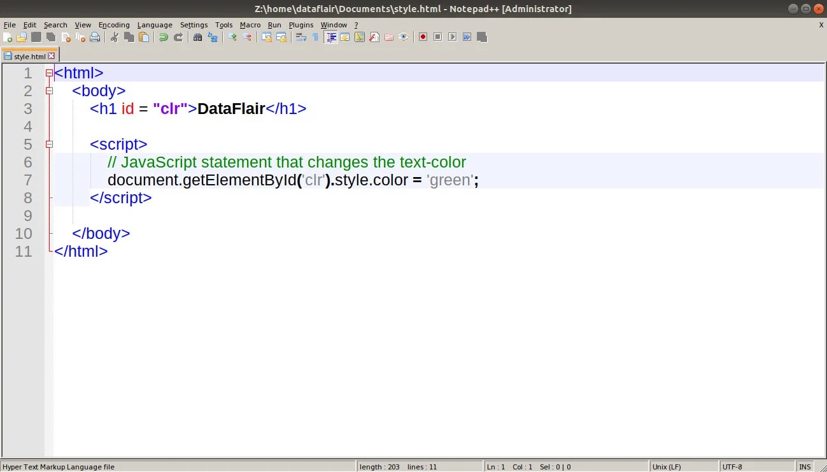Click the Redo arrow icon

(x=178, y=37)
